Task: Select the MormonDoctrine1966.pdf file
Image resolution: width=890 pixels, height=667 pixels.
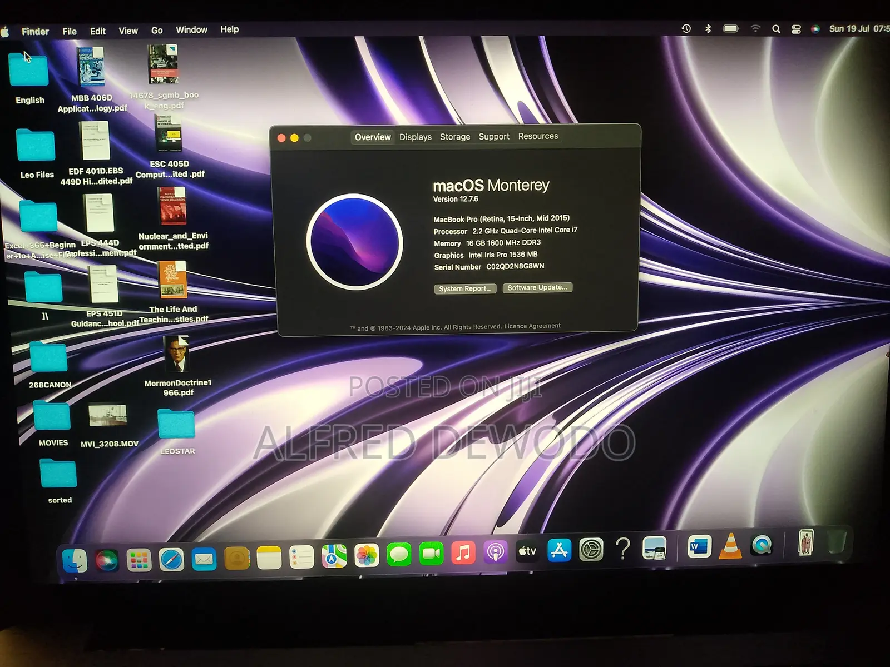Action: [177, 366]
